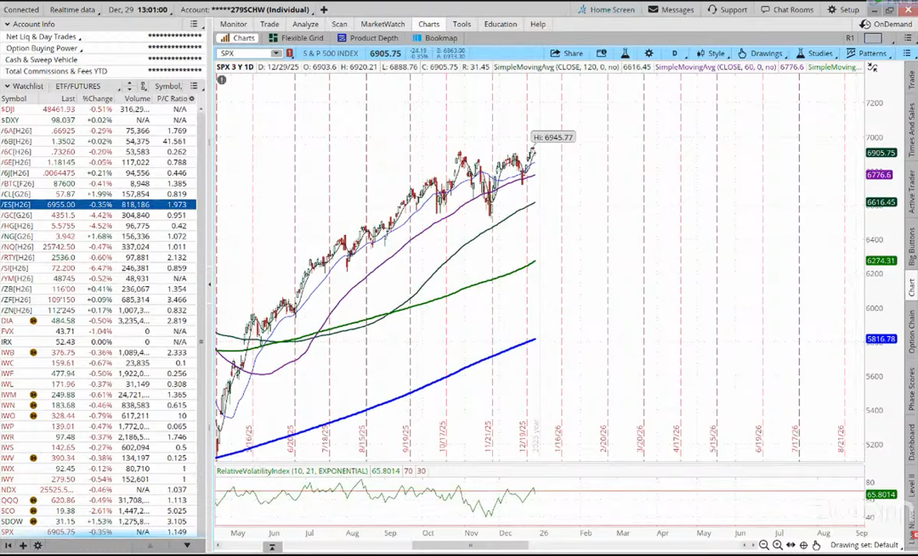This screenshot has height=556, width=918.
Task: Open the SPX symbol dropdown arrow
Action: coord(275,53)
